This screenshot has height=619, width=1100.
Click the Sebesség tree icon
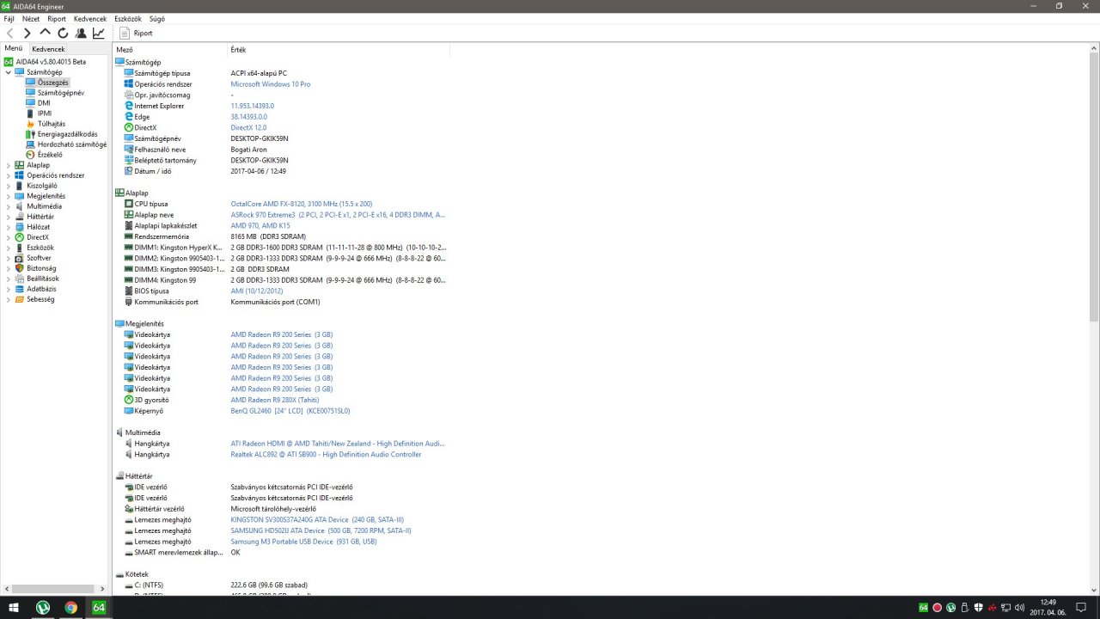20,299
